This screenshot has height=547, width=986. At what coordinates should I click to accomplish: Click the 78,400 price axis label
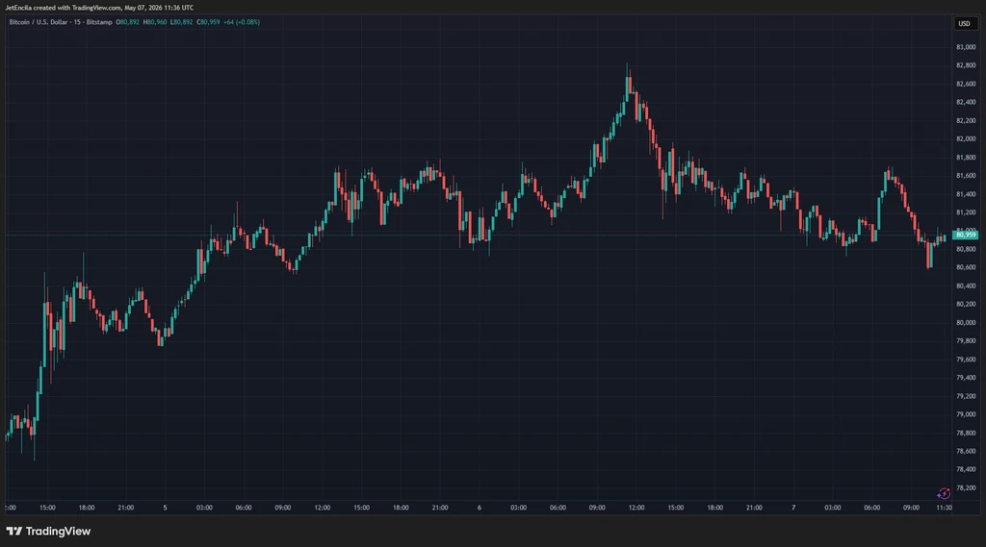966,469
